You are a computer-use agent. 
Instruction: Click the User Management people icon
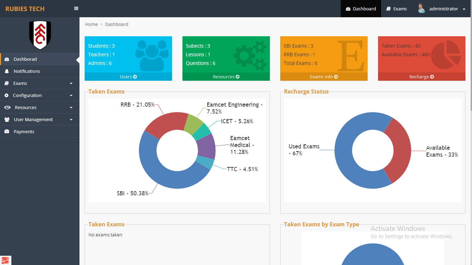[x=7, y=120]
